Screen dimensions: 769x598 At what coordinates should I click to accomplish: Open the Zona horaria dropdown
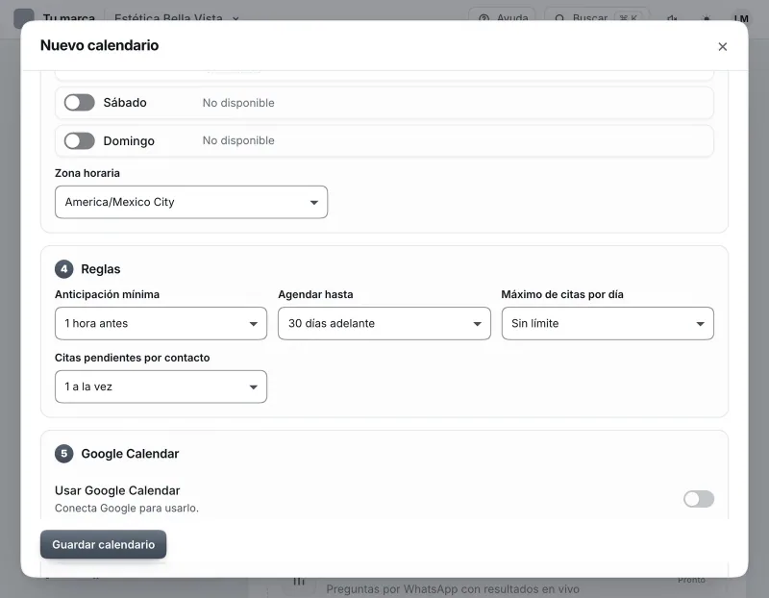(x=191, y=202)
